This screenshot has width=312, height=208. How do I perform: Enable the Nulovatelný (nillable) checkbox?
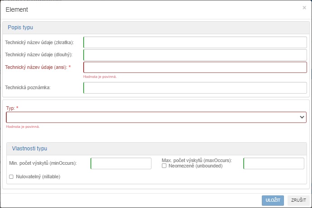[x=11, y=176]
